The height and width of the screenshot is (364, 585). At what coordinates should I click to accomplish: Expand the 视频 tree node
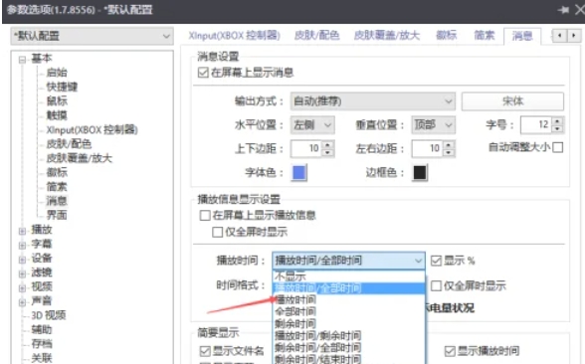pos(22,288)
